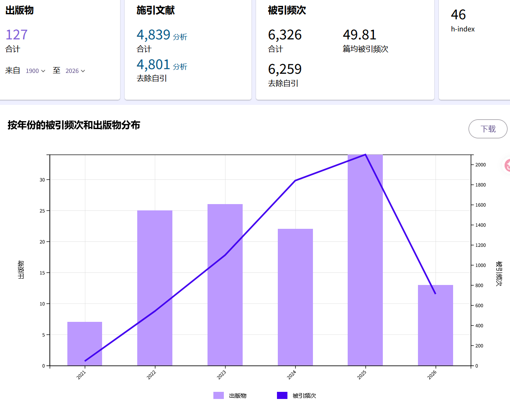510x404 pixels.
Task: Click the pink floating icon at right edge
Action: [507, 165]
